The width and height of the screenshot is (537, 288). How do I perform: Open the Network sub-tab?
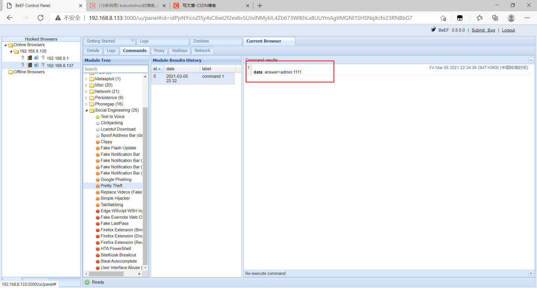(202, 51)
